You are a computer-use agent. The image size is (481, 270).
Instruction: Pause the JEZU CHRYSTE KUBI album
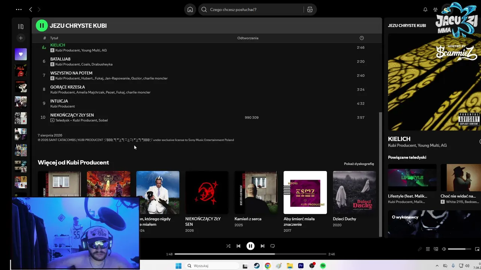42,25
